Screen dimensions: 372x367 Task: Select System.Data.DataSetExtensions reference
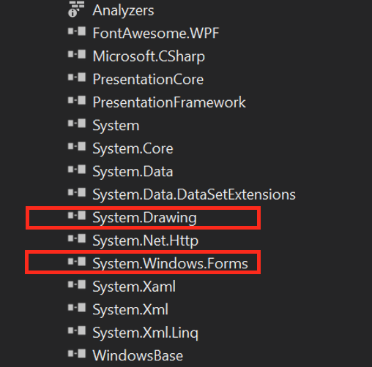click(194, 195)
